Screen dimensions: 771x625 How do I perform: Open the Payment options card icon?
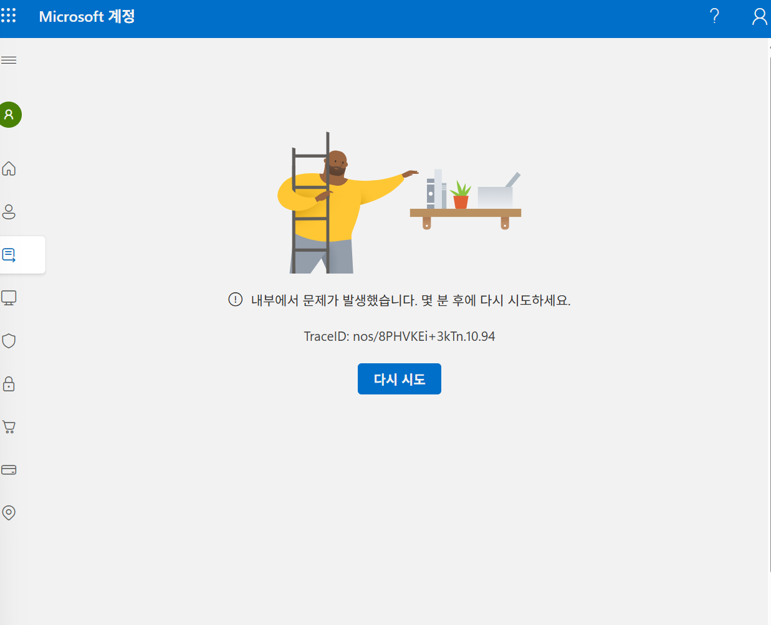pyautogui.click(x=9, y=470)
